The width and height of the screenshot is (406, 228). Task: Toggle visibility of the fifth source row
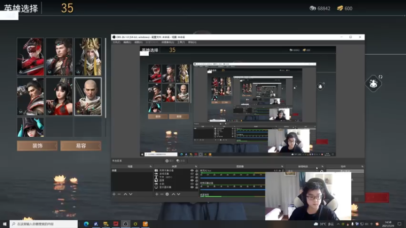(192, 184)
